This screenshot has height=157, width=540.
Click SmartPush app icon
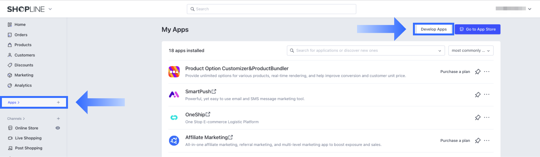point(174,94)
